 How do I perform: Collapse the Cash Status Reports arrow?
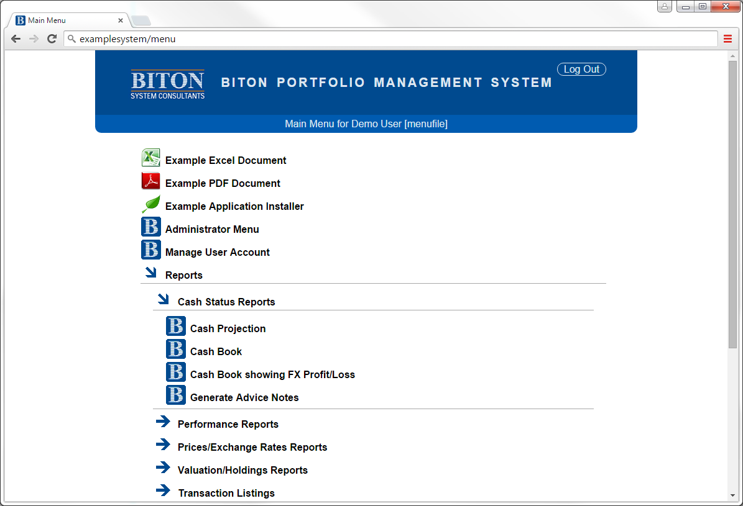click(163, 299)
